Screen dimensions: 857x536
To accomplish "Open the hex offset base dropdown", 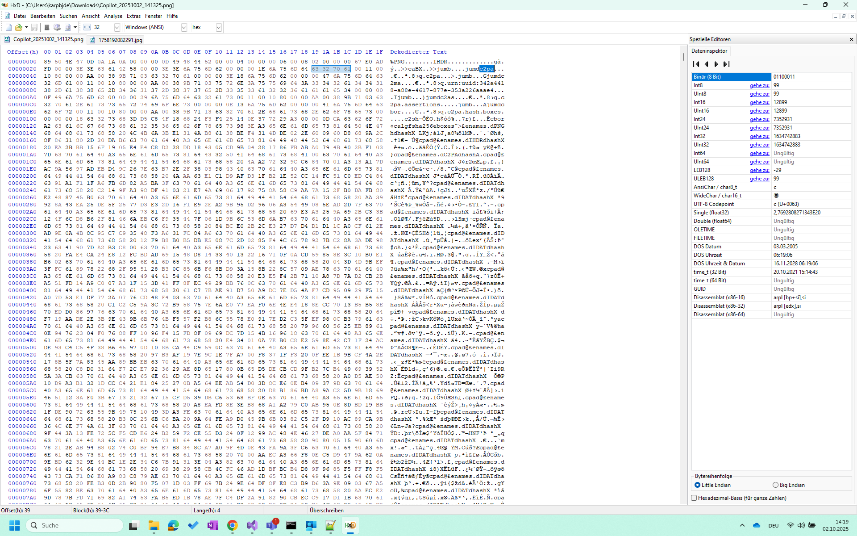I will click(x=218, y=27).
